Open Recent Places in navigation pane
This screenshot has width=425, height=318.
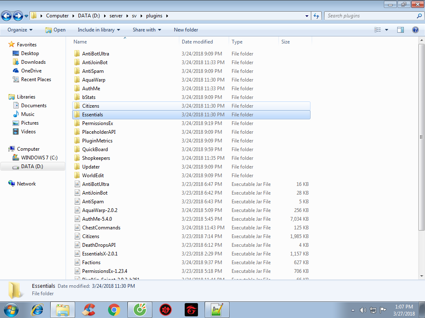coord(36,79)
